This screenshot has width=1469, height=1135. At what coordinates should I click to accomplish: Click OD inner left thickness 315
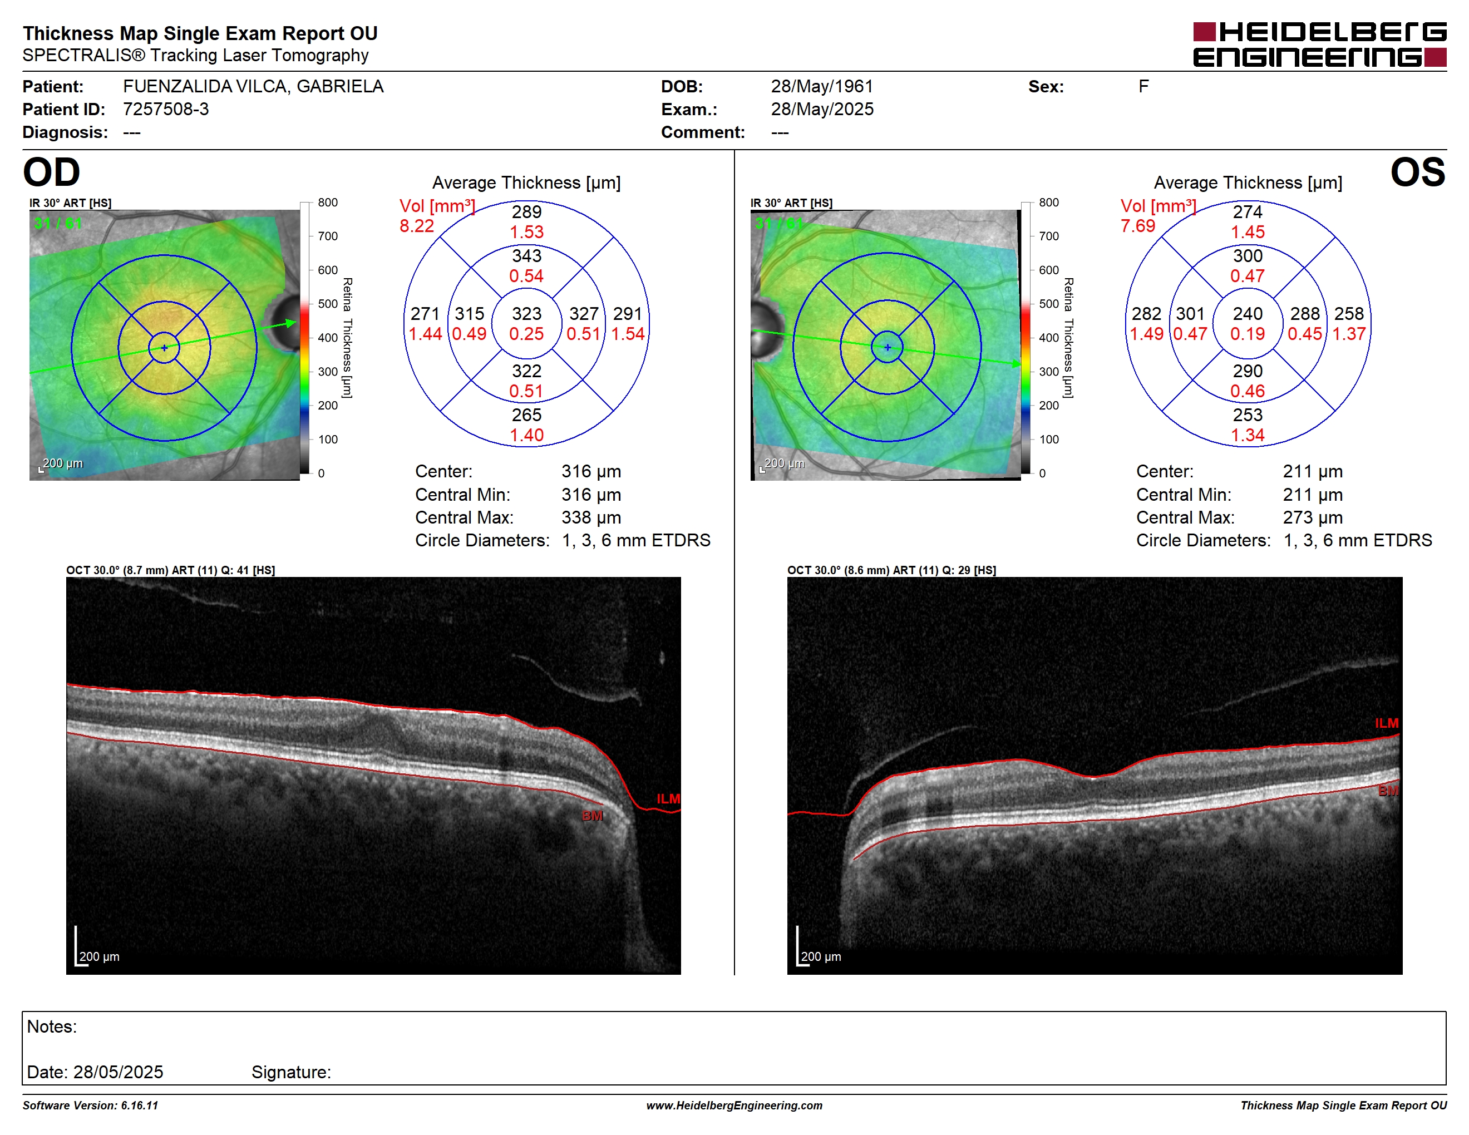[470, 313]
